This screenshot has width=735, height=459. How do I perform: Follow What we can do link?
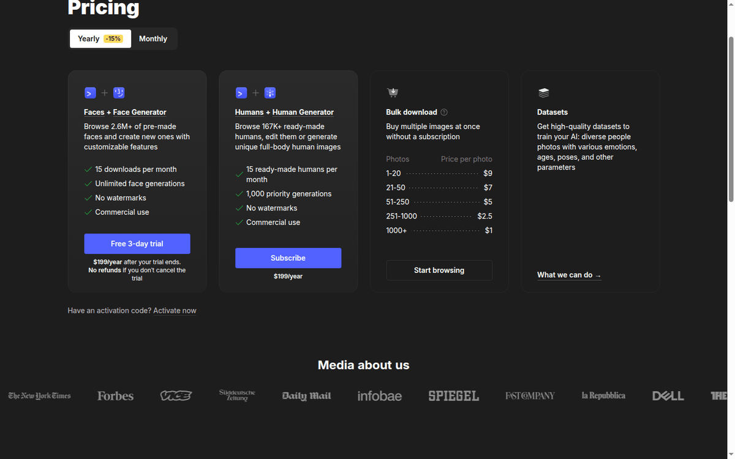[x=569, y=275]
